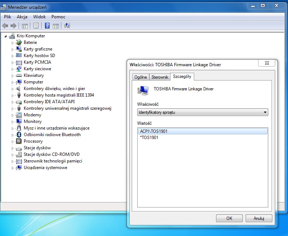Viewport: 288px width, 236px height.
Task: Select Mysz i inne urządzenia wskazujące label
Action: (57, 128)
